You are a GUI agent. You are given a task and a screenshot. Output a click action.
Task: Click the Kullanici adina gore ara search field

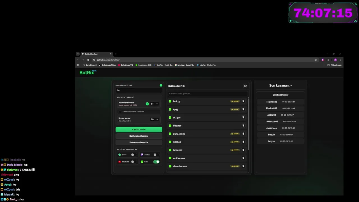coord(208,93)
